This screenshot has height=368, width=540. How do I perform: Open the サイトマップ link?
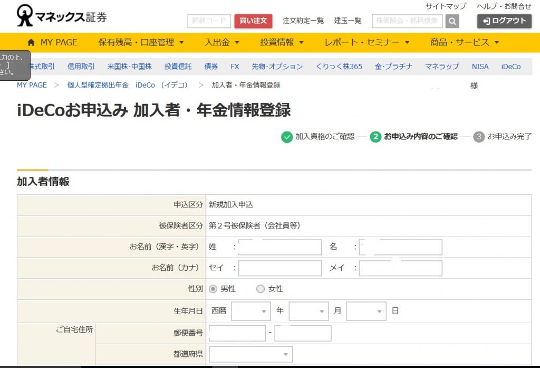tap(446, 6)
